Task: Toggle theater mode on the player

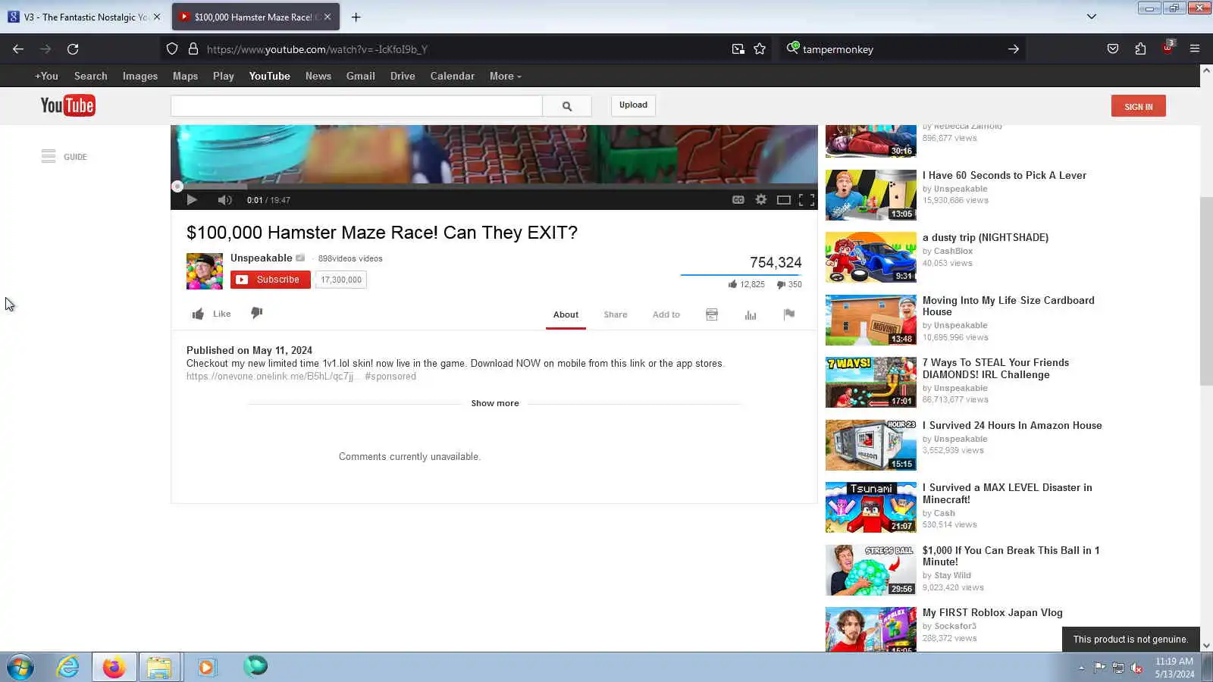Action: click(784, 200)
